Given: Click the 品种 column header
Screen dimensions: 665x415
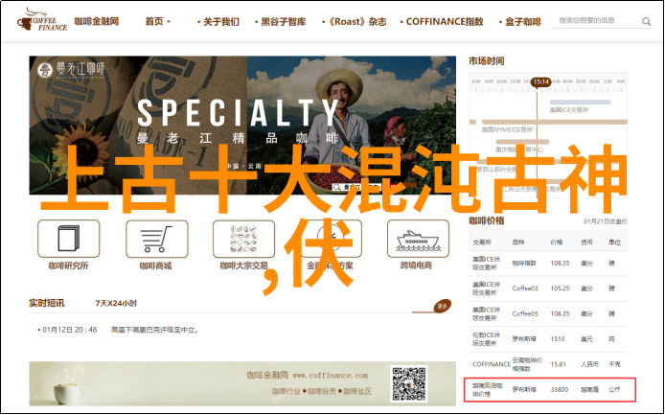Looking at the screenshot, I should coord(518,242).
